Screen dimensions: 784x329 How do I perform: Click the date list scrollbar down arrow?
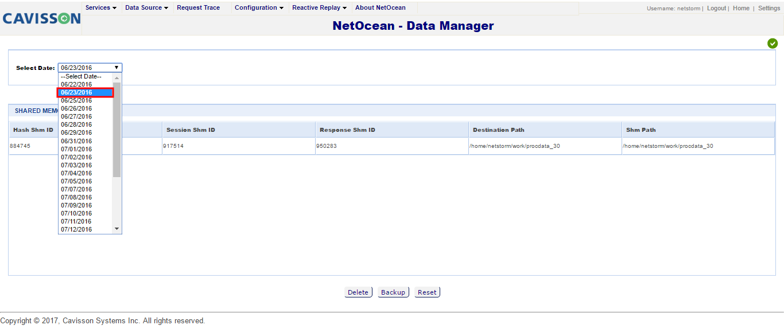tap(117, 229)
